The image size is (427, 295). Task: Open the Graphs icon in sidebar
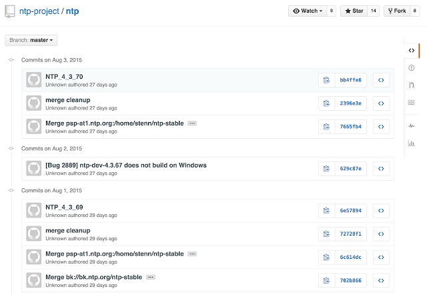(411, 143)
